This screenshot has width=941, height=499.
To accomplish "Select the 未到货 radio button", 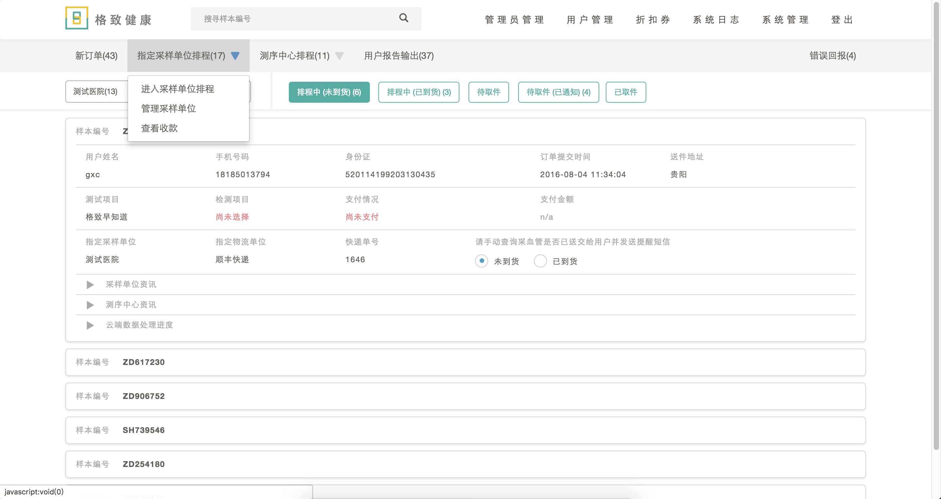I will tap(482, 261).
